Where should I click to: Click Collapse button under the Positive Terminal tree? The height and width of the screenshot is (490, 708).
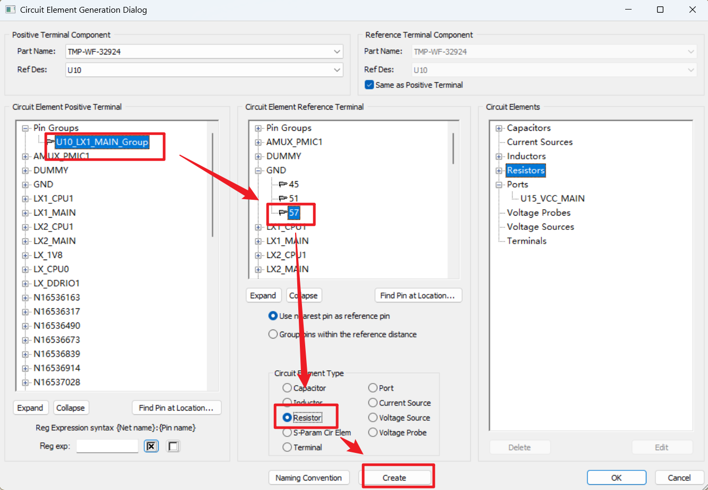pyautogui.click(x=71, y=408)
